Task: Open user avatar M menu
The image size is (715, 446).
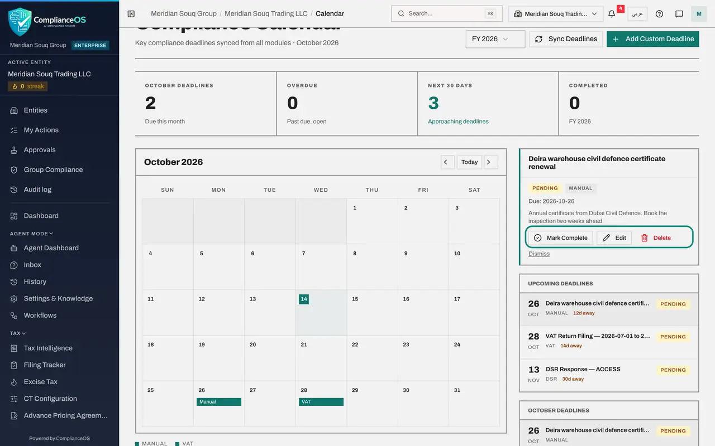Action: (699, 13)
